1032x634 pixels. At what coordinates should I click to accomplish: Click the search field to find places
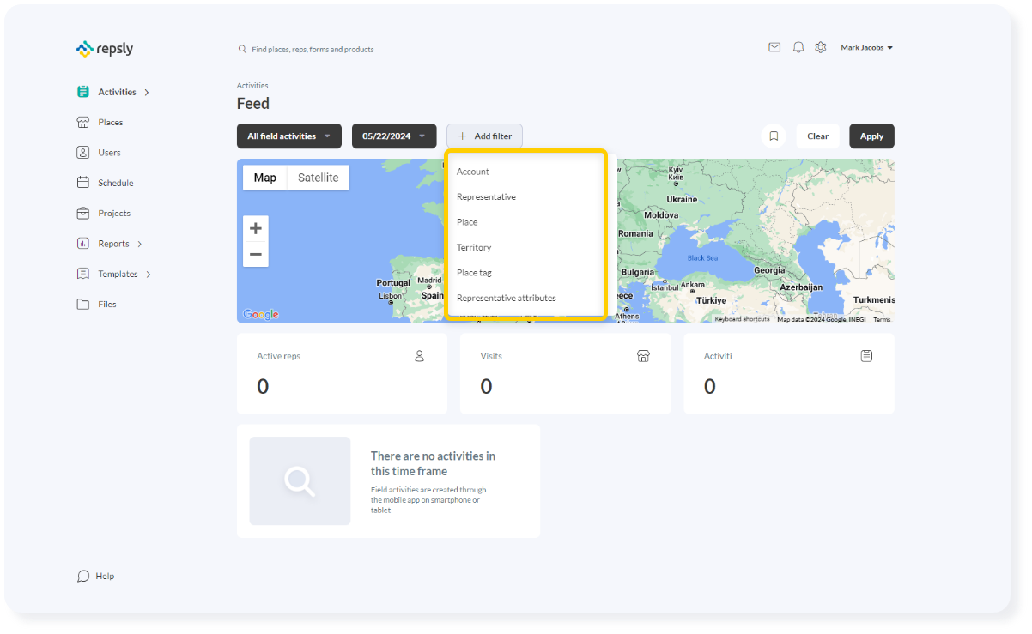(309, 49)
